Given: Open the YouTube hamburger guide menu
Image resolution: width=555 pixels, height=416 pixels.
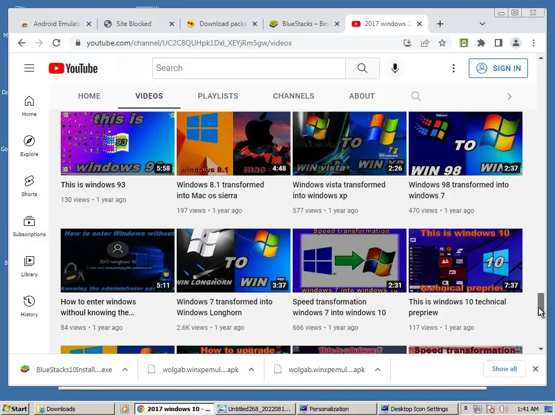Looking at the screenshot, I should pyautogui.click(x=29, y=68).
